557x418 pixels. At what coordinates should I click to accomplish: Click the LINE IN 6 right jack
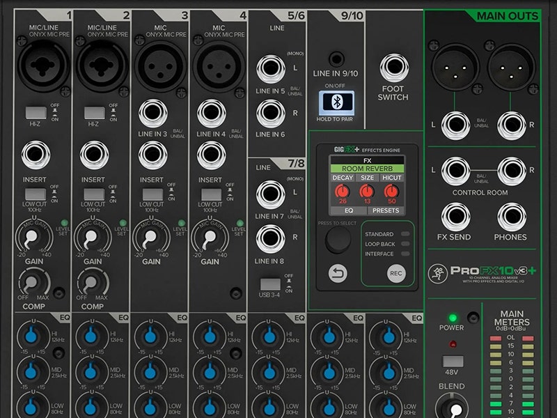[x=271, y=114]
